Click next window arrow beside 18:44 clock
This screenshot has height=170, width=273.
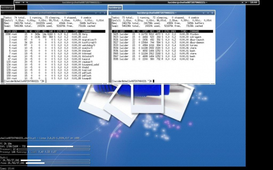[x=246, y=3]
